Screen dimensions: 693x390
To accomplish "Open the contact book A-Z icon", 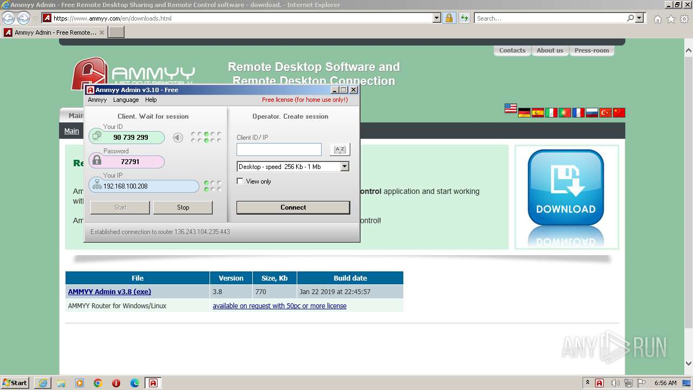I will coord(340,149).
